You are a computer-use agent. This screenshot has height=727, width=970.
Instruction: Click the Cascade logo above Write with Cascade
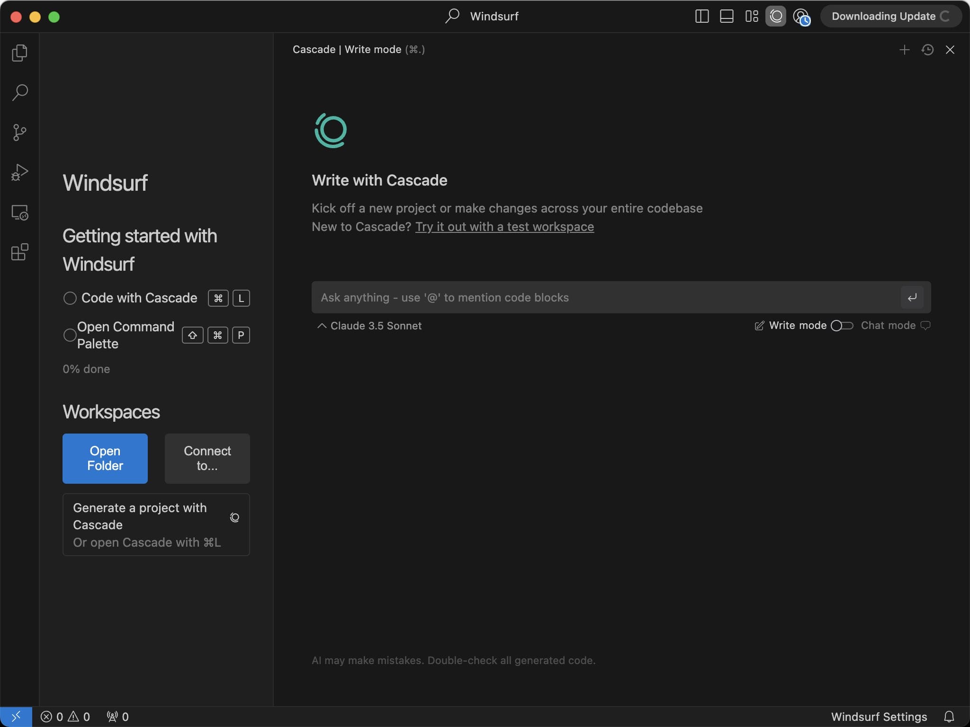pos(331,130)
